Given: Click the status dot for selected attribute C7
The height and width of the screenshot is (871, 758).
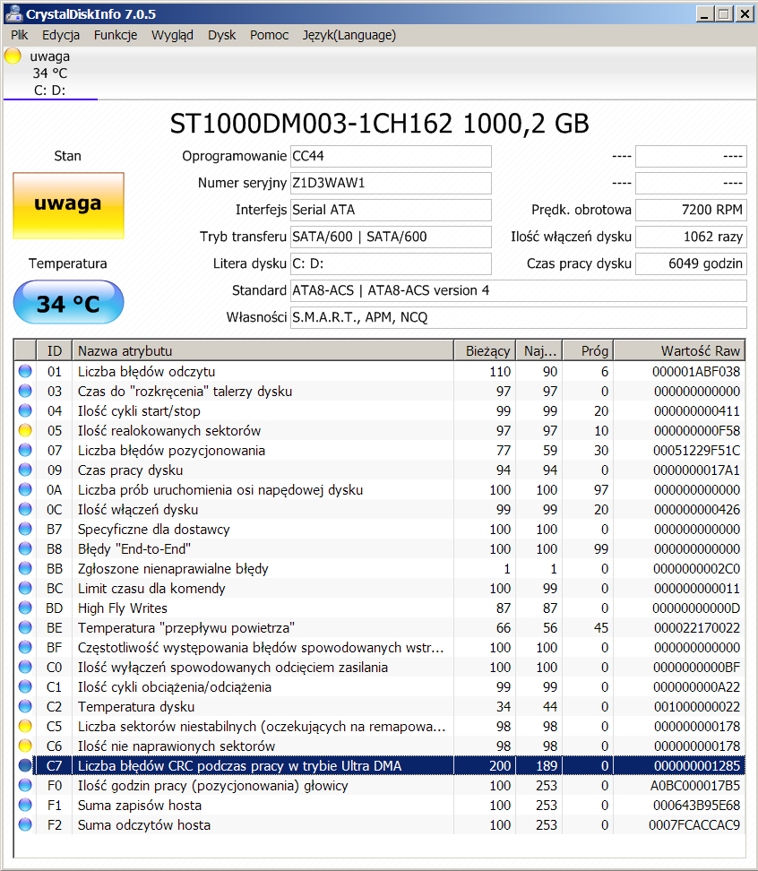Looking at the screenshot, I should pos(25,765).
